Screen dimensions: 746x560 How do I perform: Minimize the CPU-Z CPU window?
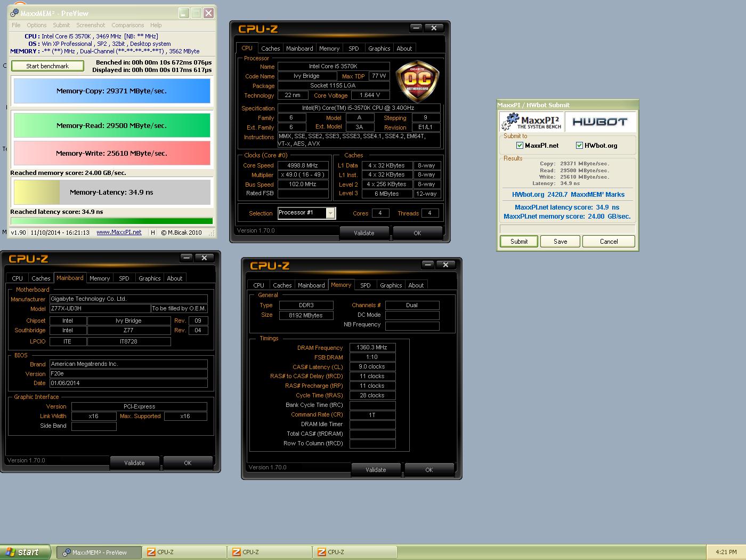click(416, 28)
